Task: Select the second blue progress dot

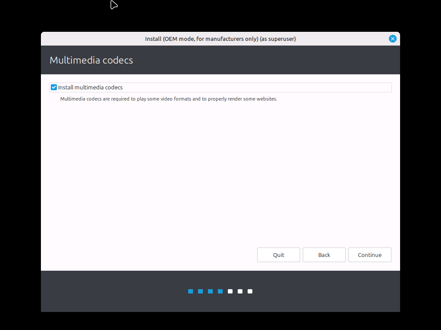Action: coord(200,291)
